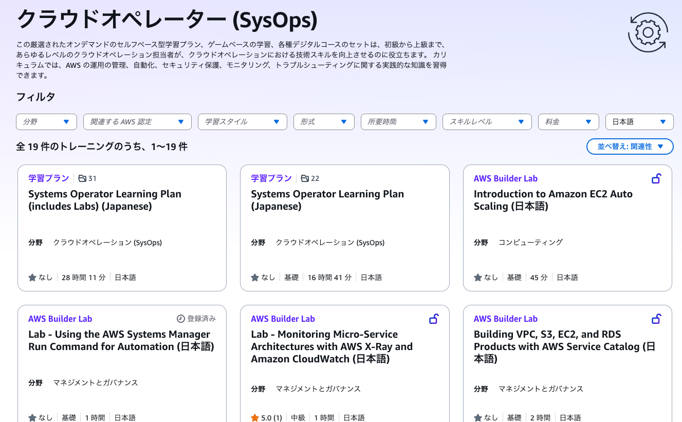
Task: Open the 分野 filter dropdown
Action: pyautogui.click(x=47, y=122)
